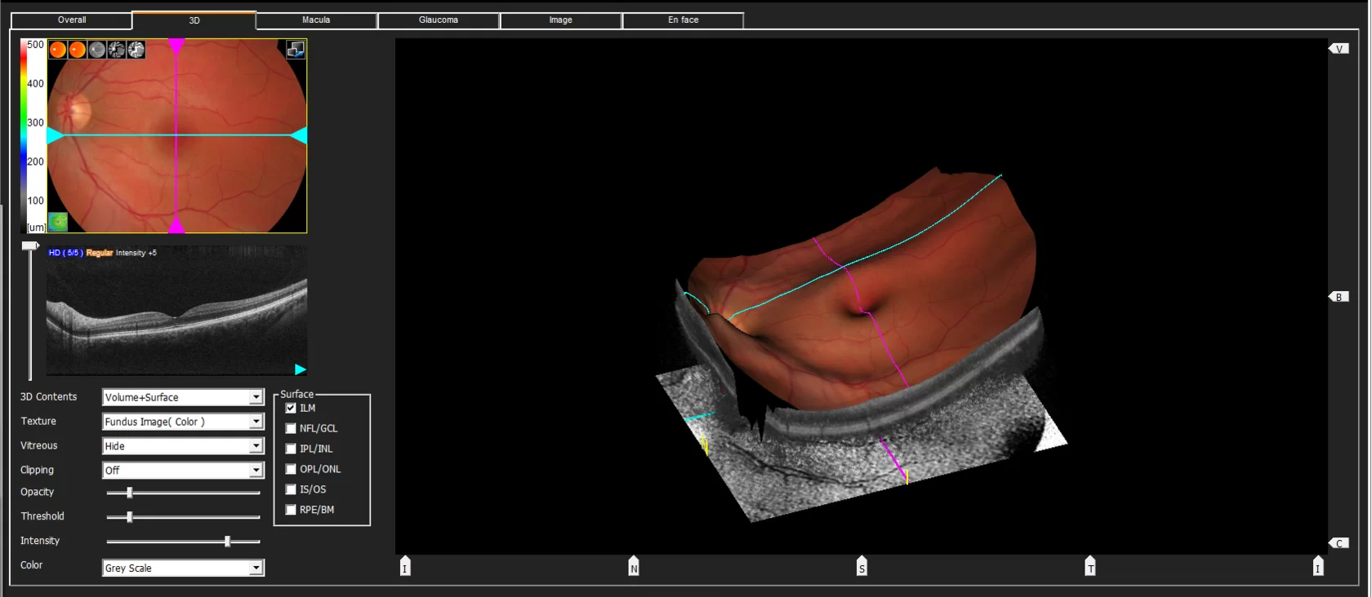Click the N orientation marker below 3D view
The width and height of the screenshot is (1372, 597).
(634, 567)
